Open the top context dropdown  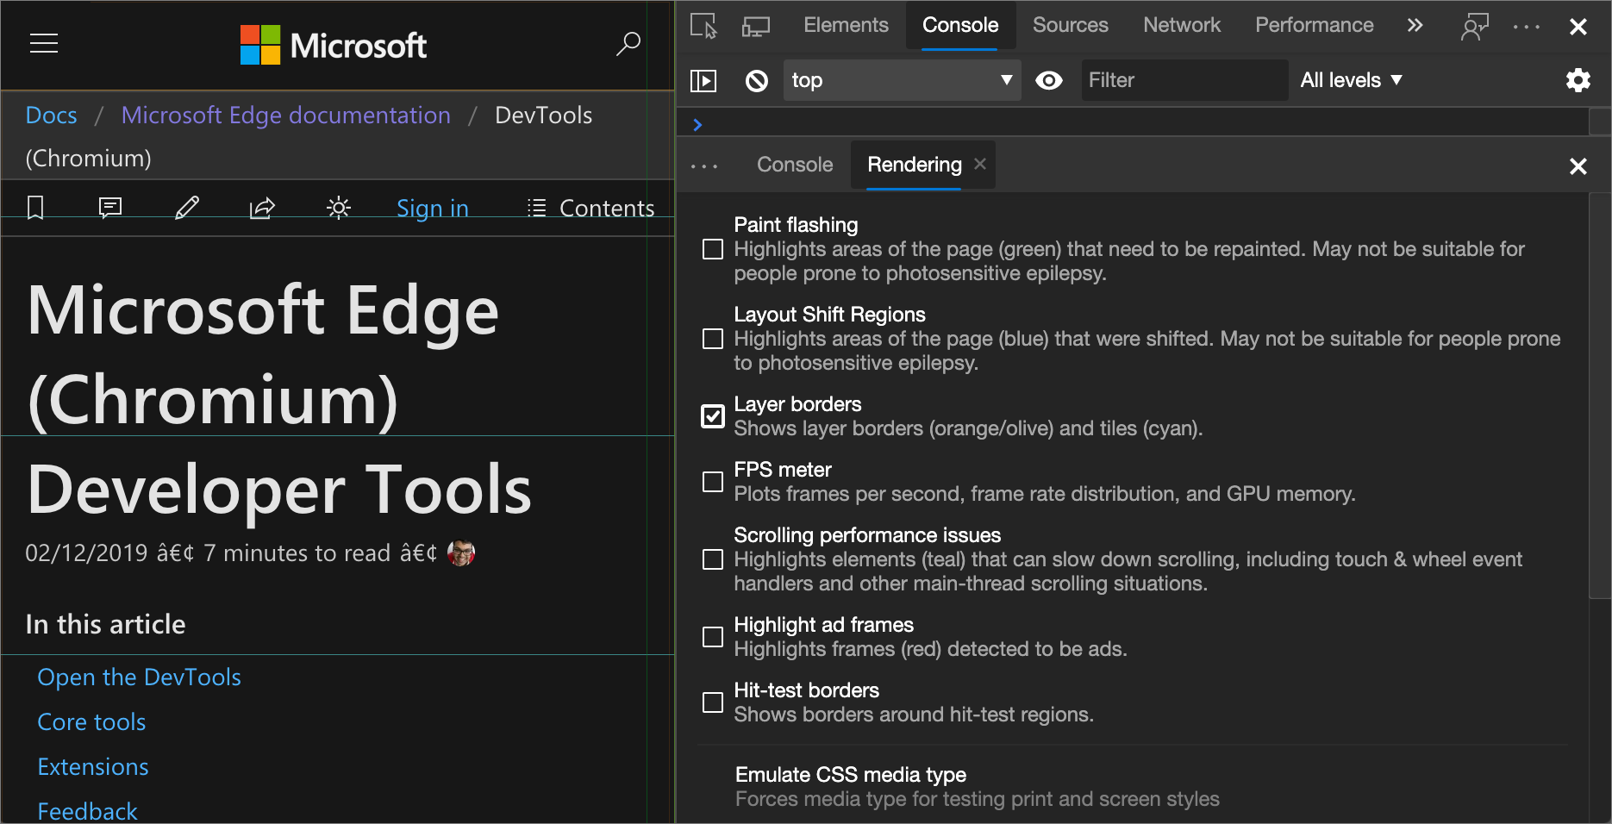click(x=902, y=80)
